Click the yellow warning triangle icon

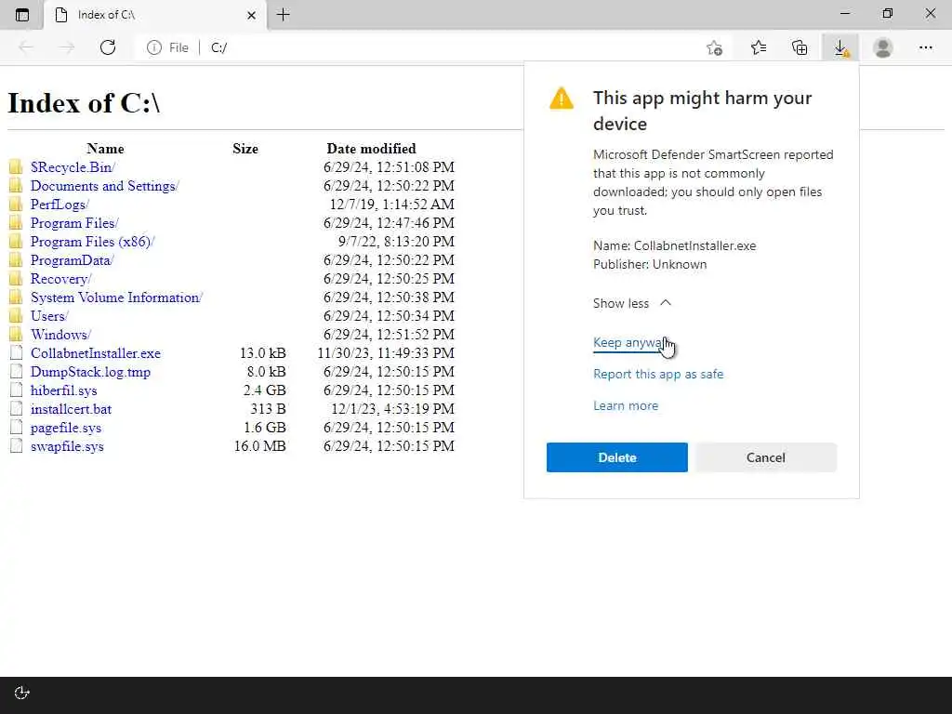(561, 99)
